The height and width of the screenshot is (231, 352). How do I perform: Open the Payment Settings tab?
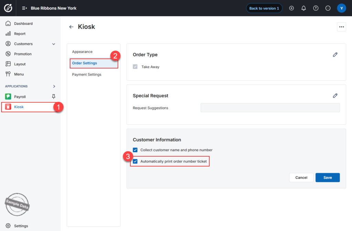tap(87, 74)
